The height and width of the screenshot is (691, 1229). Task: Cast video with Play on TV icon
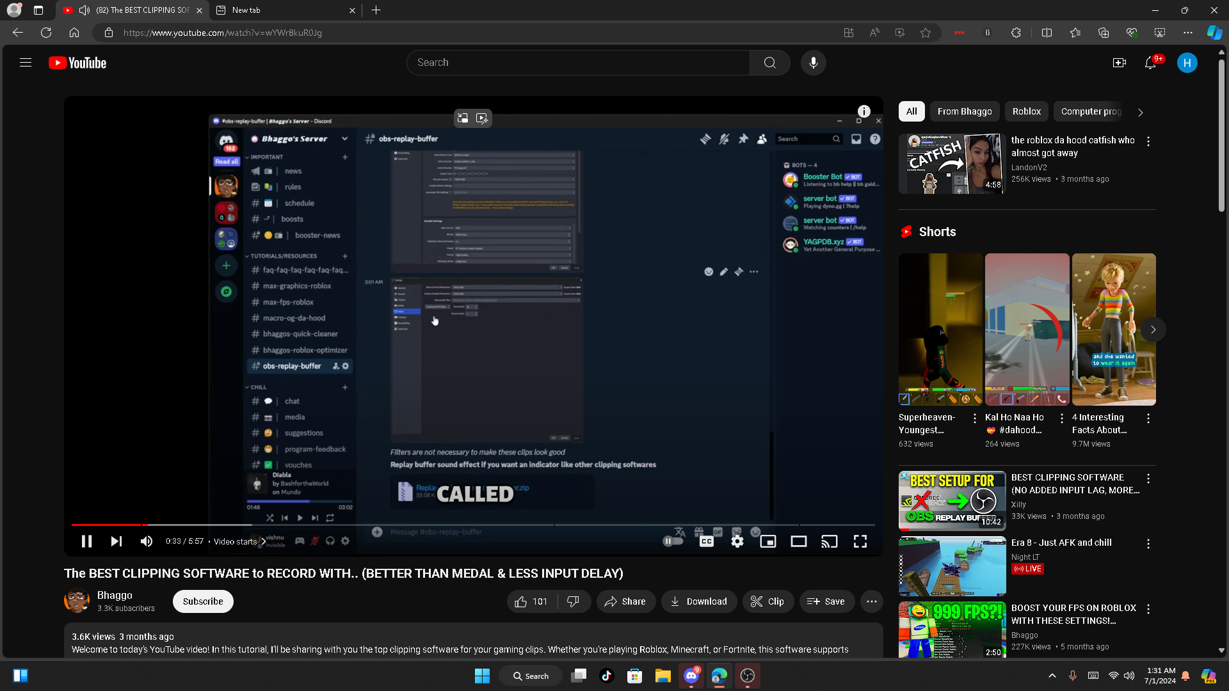[830, 541]
